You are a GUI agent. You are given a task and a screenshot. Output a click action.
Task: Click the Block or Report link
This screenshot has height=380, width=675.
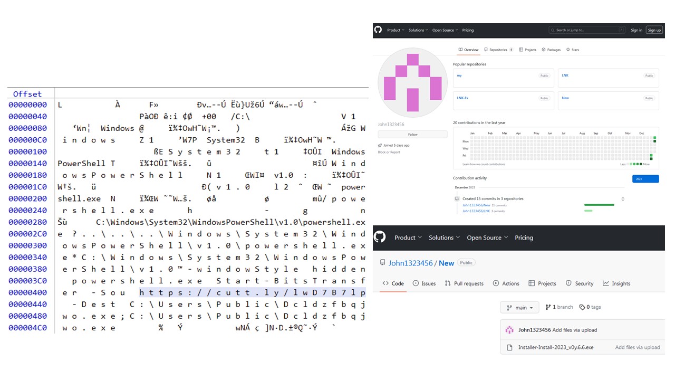(389, 152)
